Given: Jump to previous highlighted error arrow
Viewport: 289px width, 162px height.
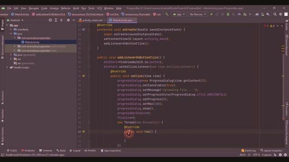Looking at the screenshot, I should coord(278,26).
